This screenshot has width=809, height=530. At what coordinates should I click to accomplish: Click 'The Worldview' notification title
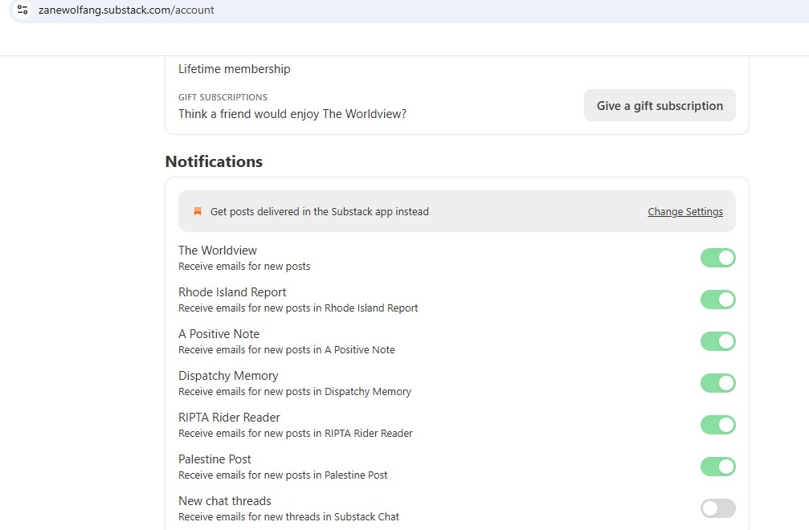[217, 251]
